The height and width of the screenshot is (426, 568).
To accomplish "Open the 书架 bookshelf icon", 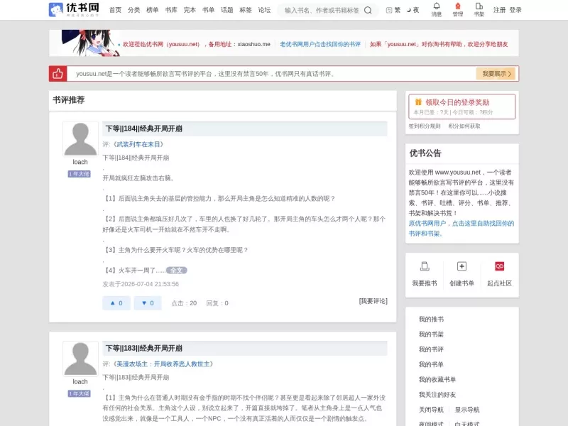I will coord(479,10).
